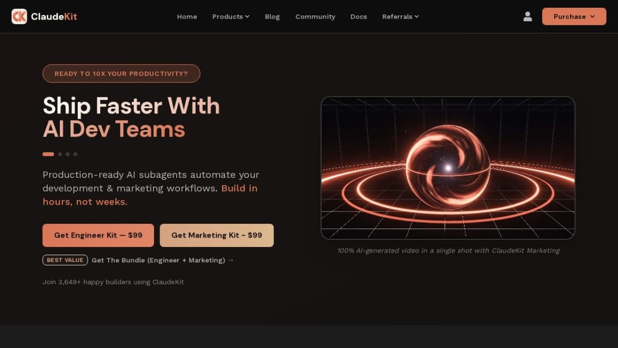Screen dimensions: 618x348
Task: Open the Blog nav link
Action: [x=272, y=16]
